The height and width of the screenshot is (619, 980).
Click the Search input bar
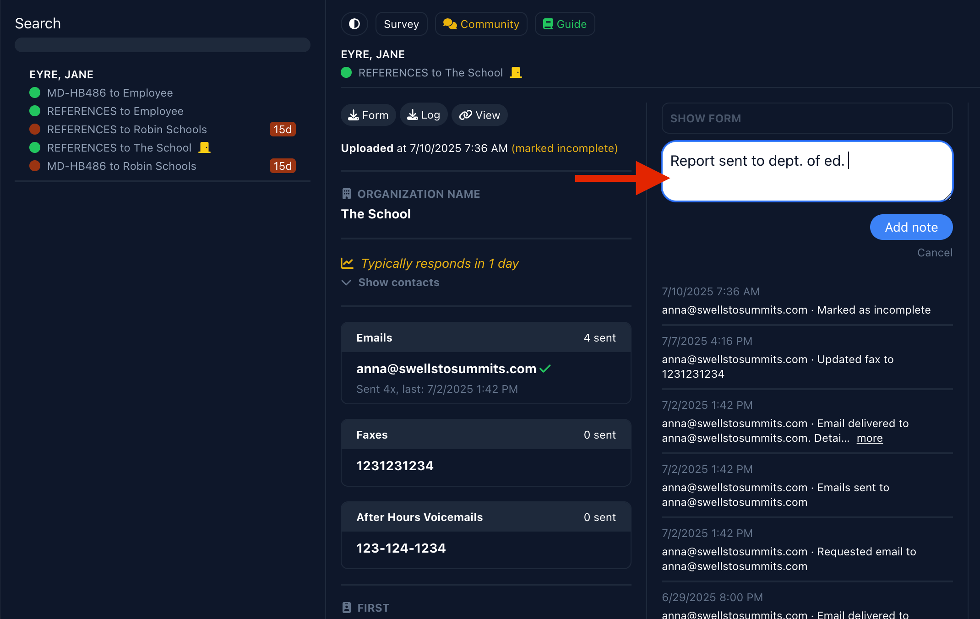click(162, 45)
